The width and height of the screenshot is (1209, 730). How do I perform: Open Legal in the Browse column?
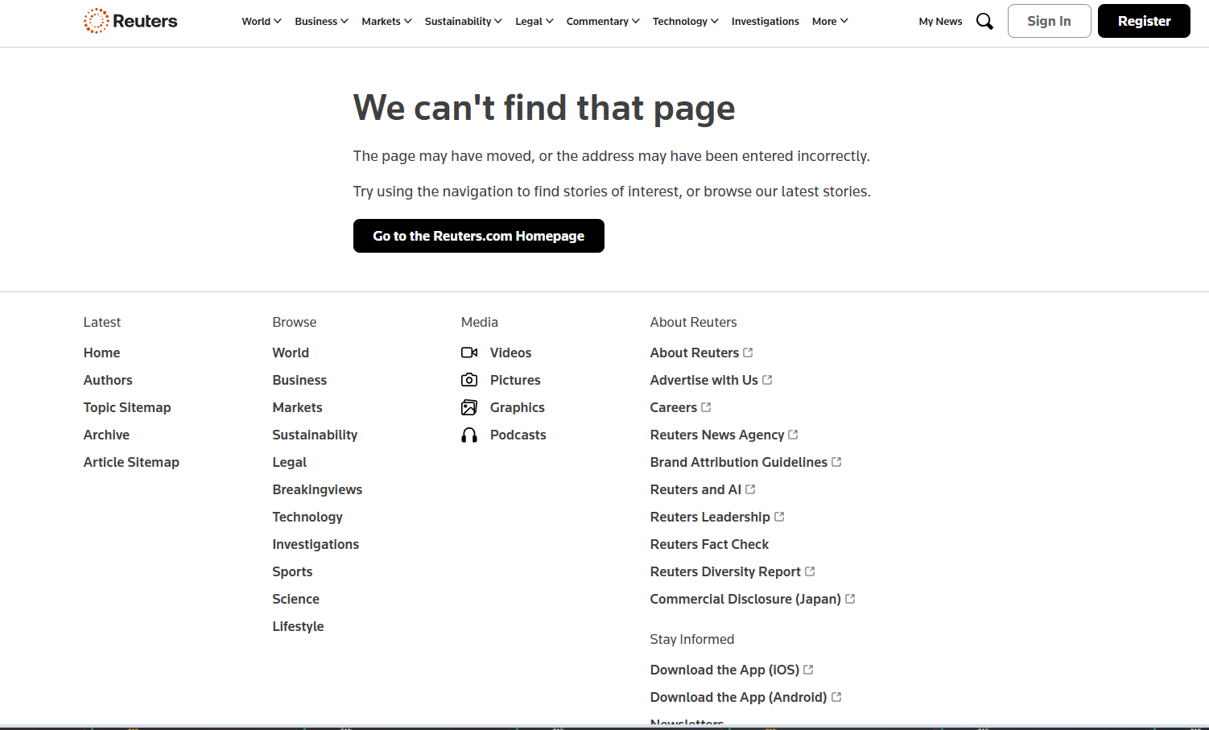(290, 462)
